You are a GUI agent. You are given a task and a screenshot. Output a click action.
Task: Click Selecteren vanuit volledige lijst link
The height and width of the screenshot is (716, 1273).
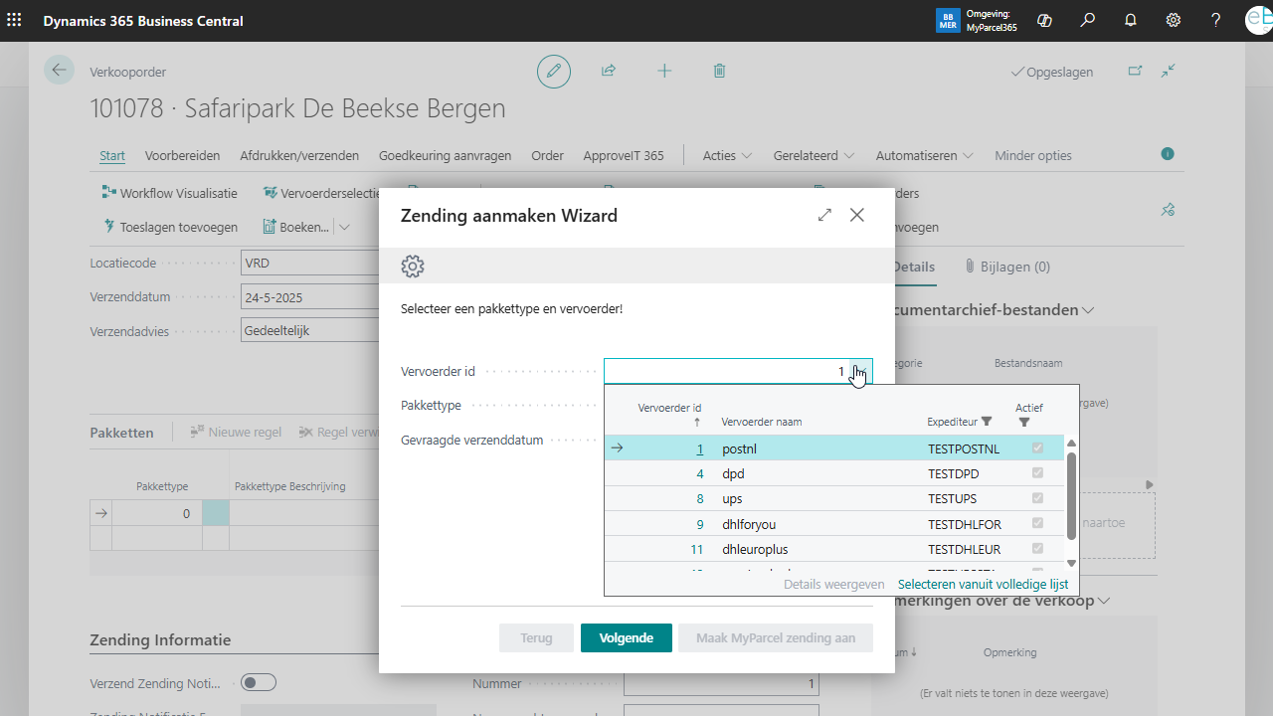tap(983, 584)
